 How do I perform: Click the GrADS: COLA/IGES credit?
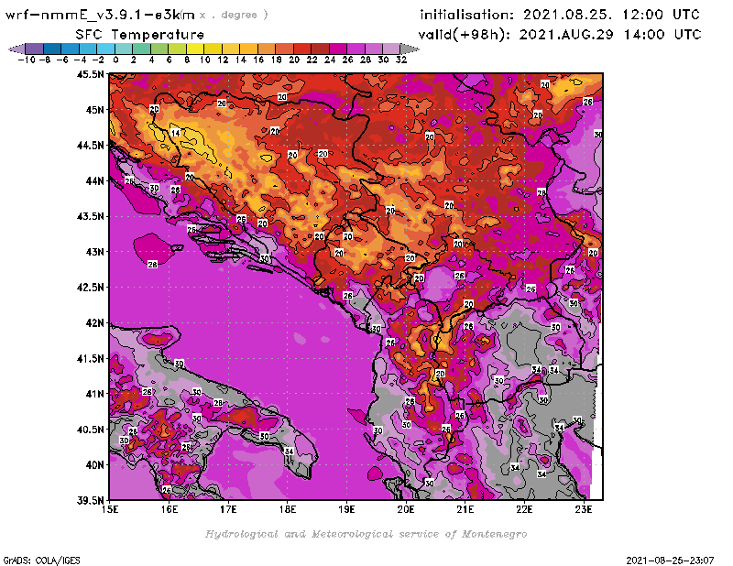(x=41, y=560)
